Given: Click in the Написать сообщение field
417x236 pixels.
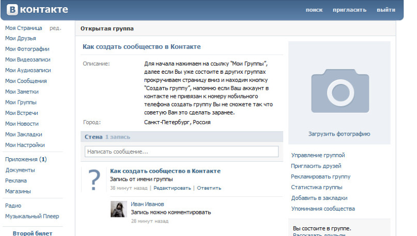Looking at the screenshot, I should pyautogui.click(x=181, y=151).
